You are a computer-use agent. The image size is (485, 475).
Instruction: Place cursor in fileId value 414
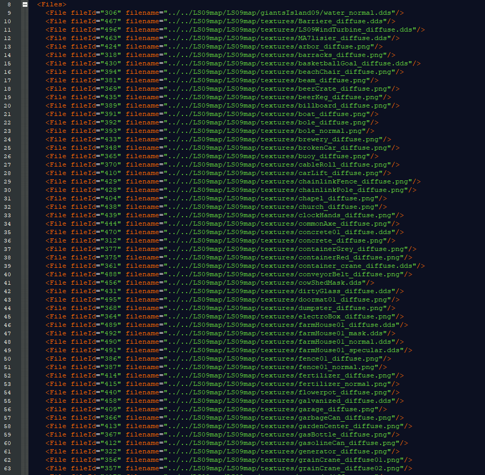pyautogui.click(x=111, y=375)
